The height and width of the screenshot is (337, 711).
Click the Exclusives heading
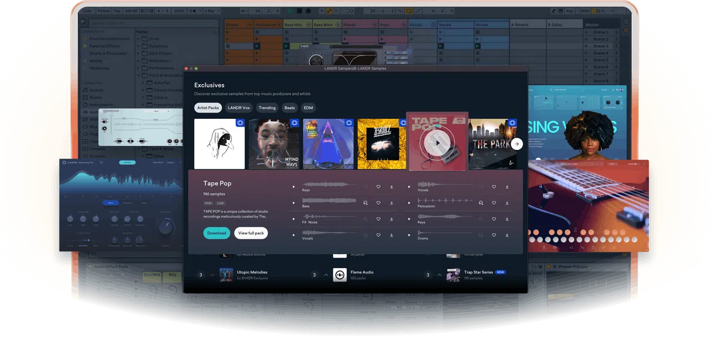coord(209,85)
